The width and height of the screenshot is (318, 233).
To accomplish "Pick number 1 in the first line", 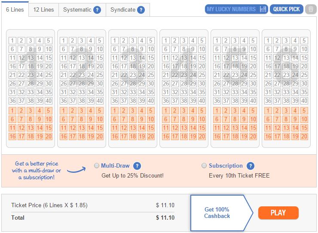I will [x=12, y=40].
